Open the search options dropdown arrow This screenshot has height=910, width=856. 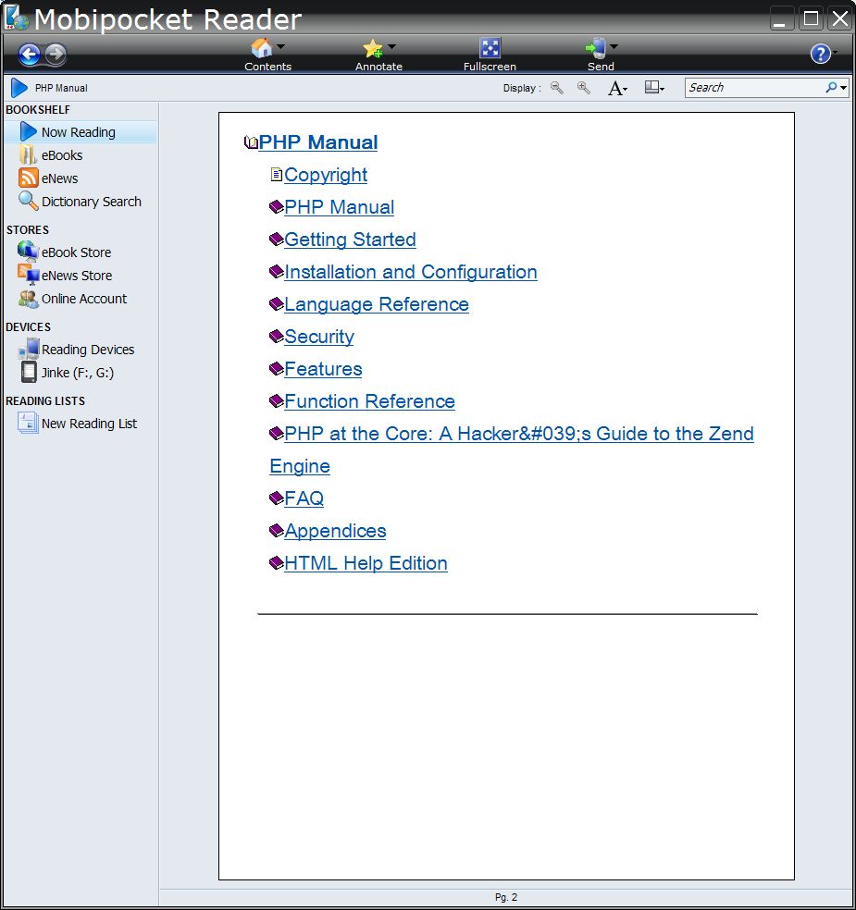click(843, 88)
